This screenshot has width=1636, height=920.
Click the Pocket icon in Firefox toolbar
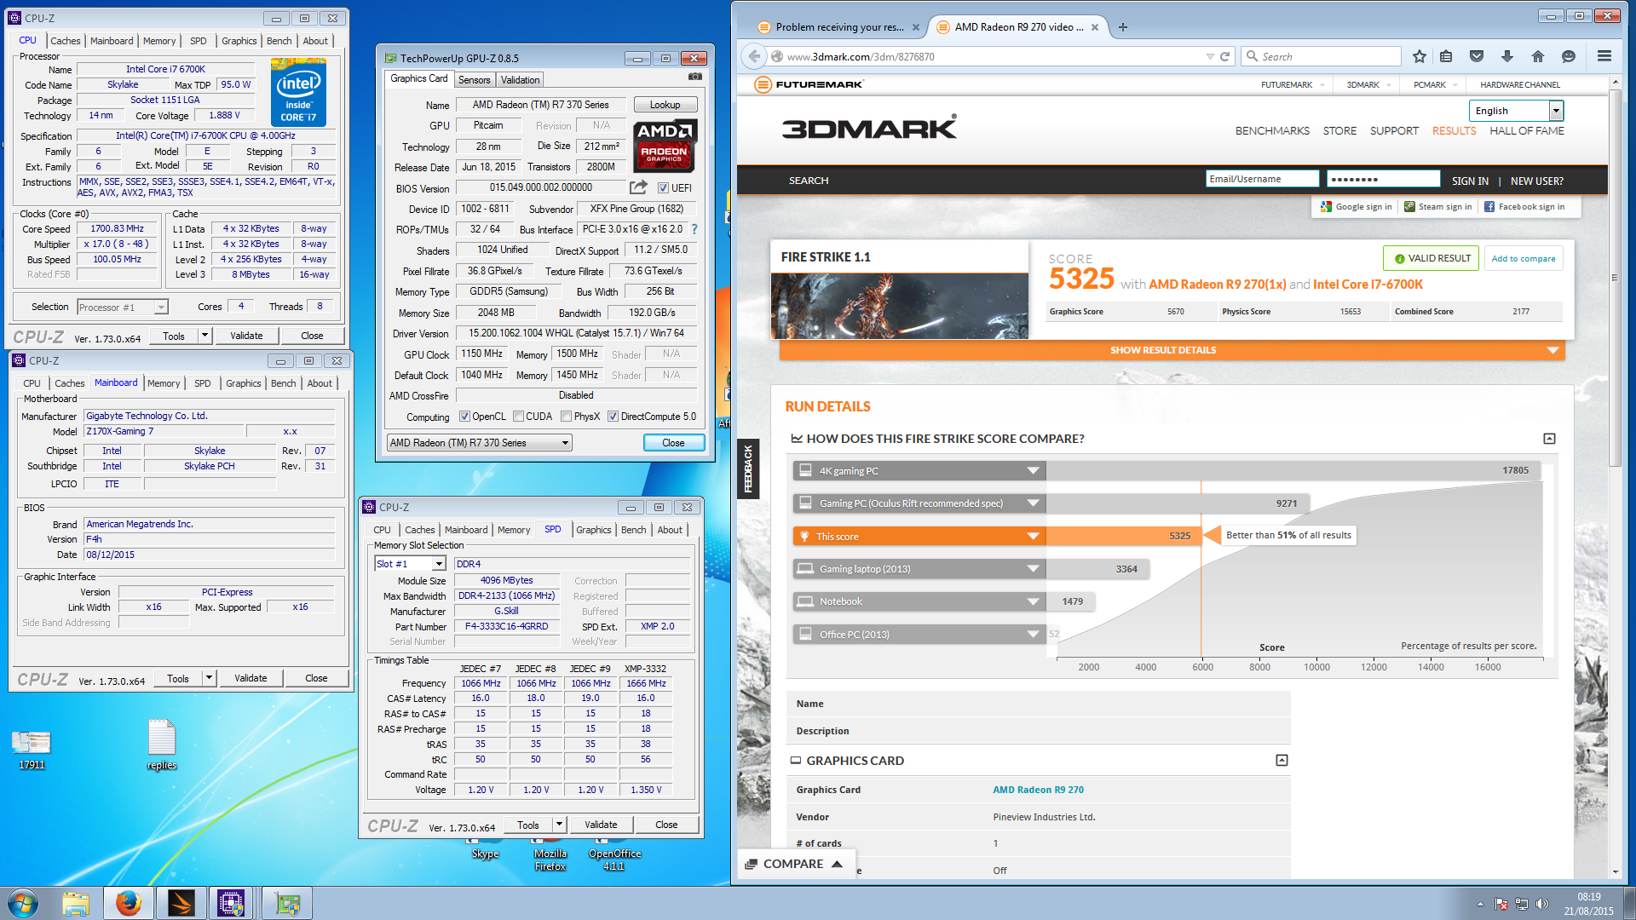click(x=1477, y=56)
